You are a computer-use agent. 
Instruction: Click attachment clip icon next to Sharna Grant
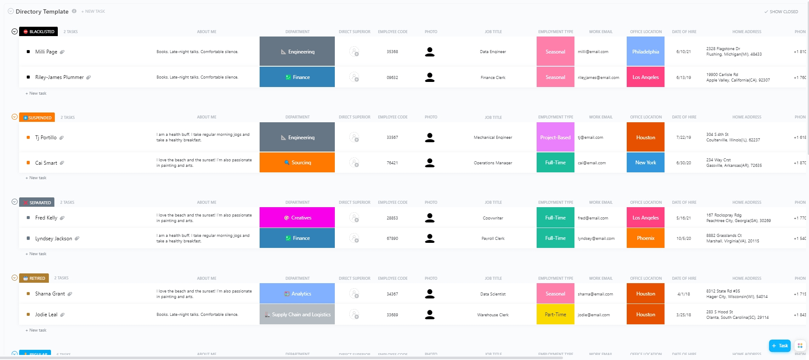70,294
